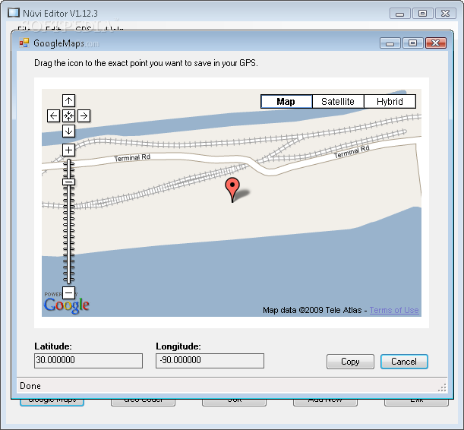Click the right 'Terminal Rd' road label

[x=352, y=151]
